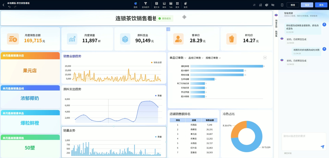Select the 11,897 monthly volume value

click(90, 41)
